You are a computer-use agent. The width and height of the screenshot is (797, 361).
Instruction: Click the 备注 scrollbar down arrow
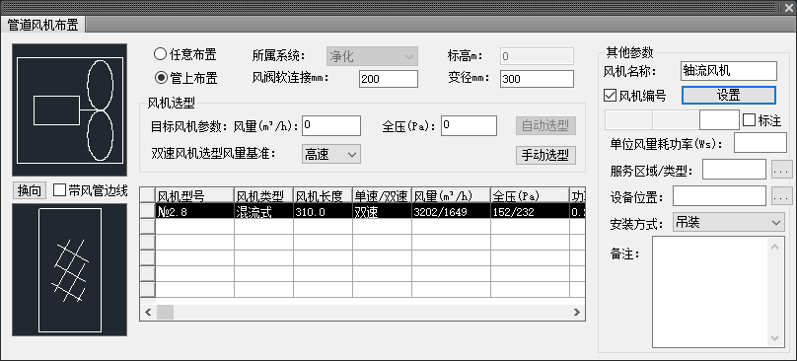(x=774, y=337)
